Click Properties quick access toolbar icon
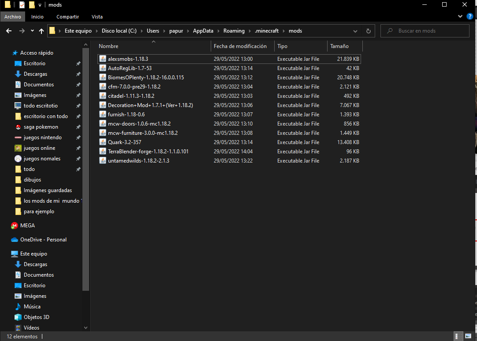Viewport: 477px width, 341px height. click(x=22, y=4)
